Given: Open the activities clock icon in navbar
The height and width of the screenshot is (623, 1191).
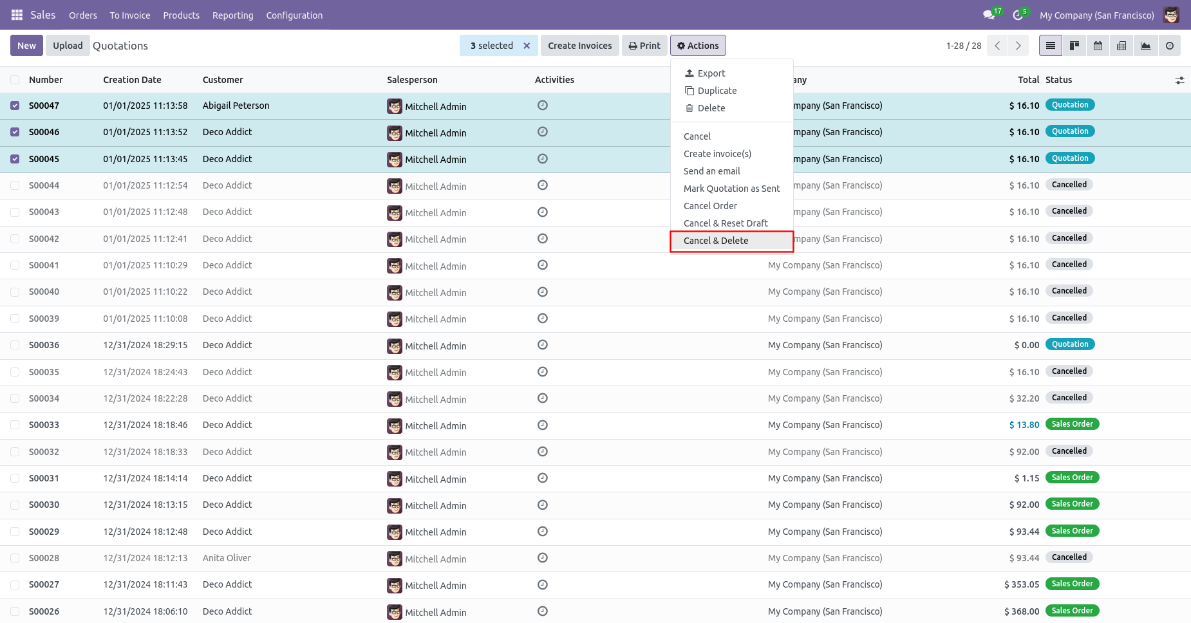Looking at the screenshot, I should coord(1018,15).
